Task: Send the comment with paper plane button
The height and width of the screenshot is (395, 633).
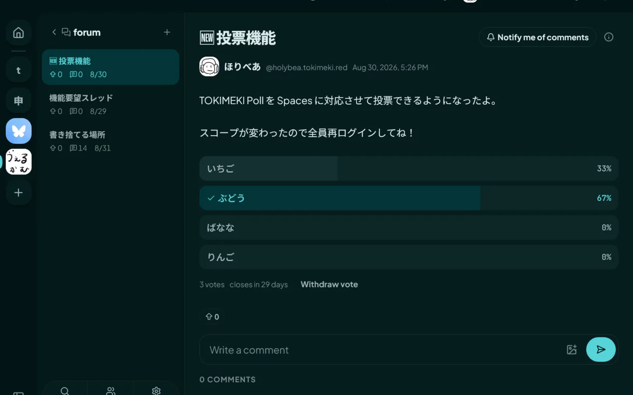Action: tap(601, 350)
